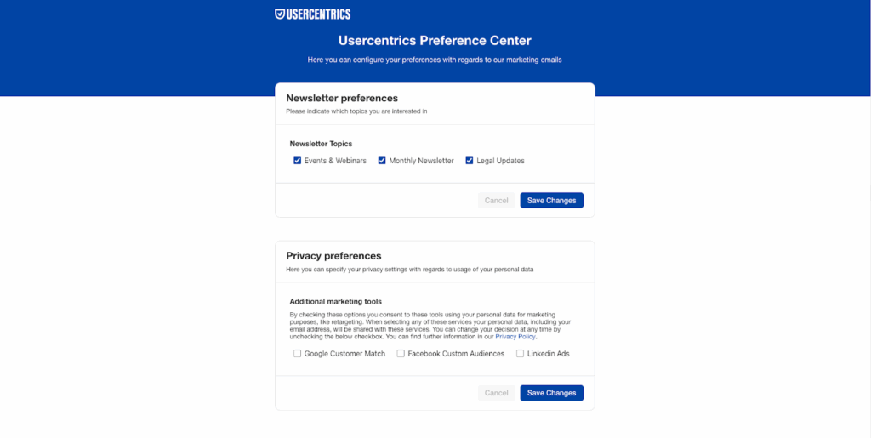Screen dimensions: 871x438
Task: Check the Facebook Custom Audiences box
Action: click(x=401, y=354)
